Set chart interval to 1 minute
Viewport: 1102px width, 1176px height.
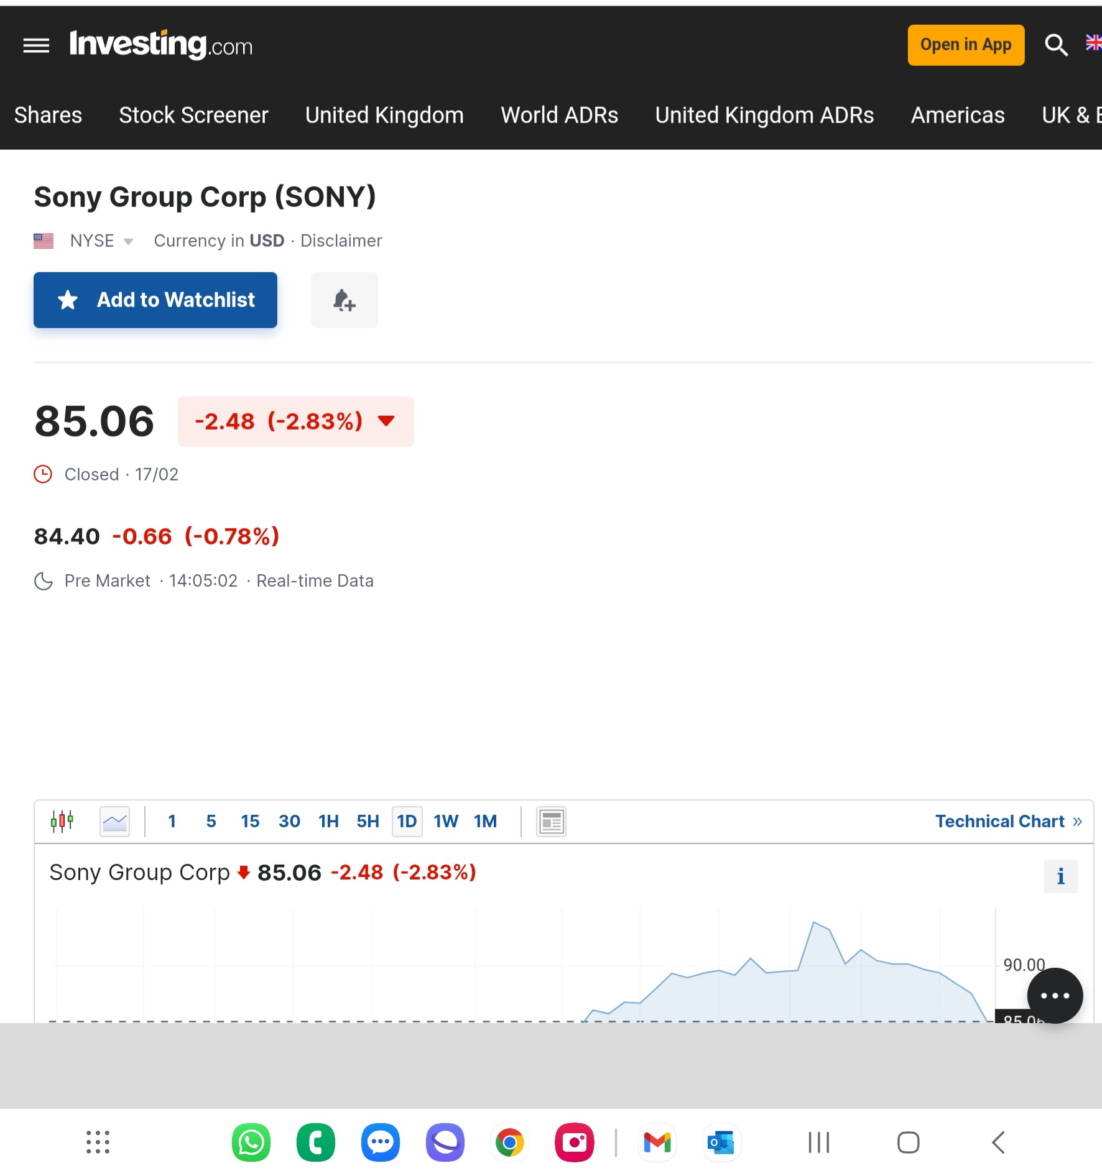tap(172, 821)
